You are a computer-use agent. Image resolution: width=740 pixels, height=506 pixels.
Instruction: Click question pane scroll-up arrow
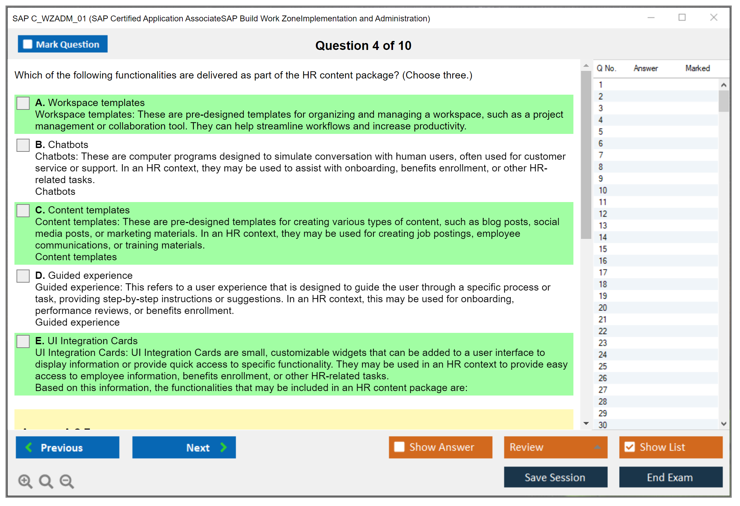586,65
